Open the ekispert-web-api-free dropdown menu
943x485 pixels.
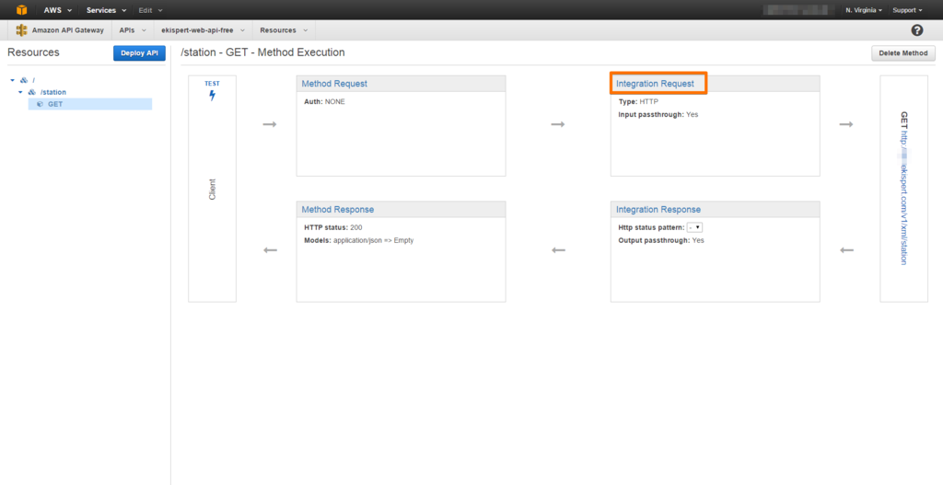pos(201,30)
